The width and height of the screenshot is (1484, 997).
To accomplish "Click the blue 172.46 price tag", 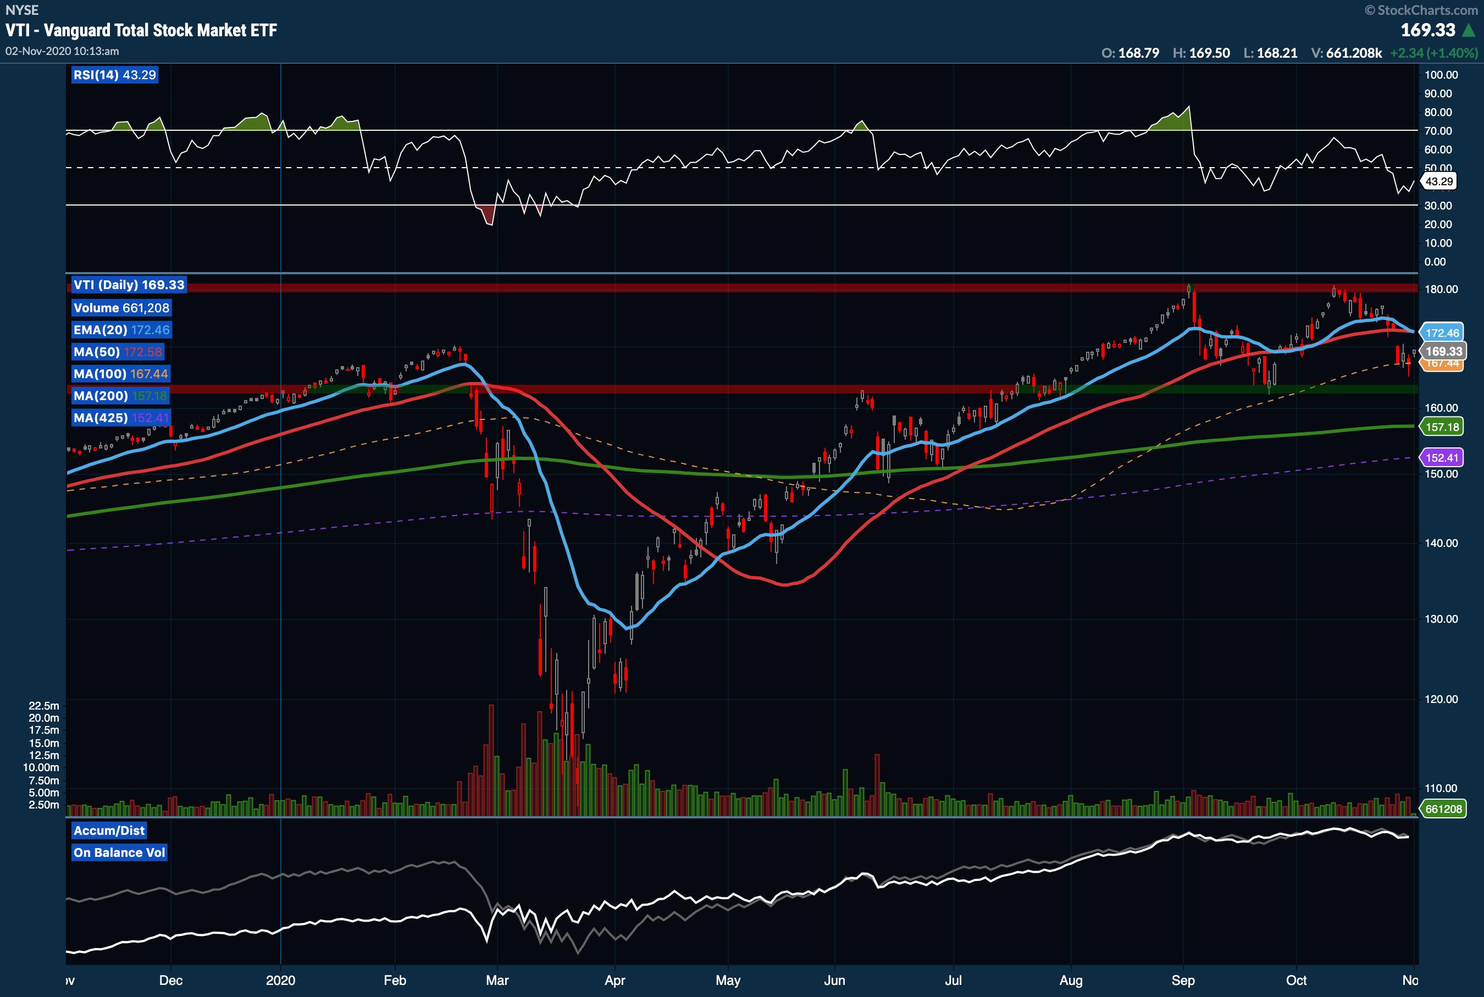I will pyautogui.click(x=1442, y=333).
